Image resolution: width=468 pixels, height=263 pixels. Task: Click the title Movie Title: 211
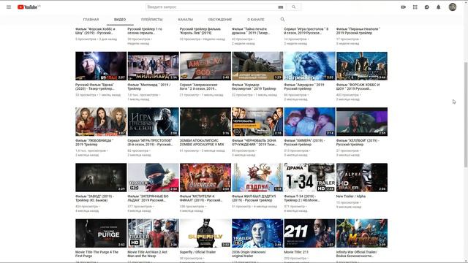click(296, 252)
